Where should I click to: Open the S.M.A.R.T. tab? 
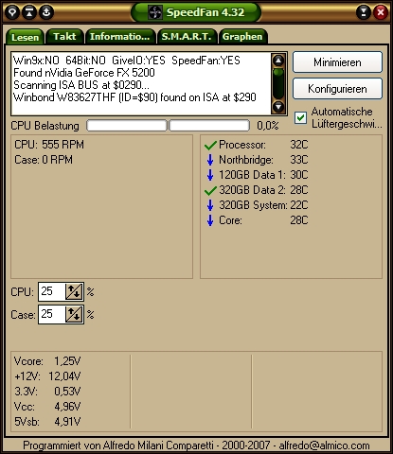click(x=187, y=36)
